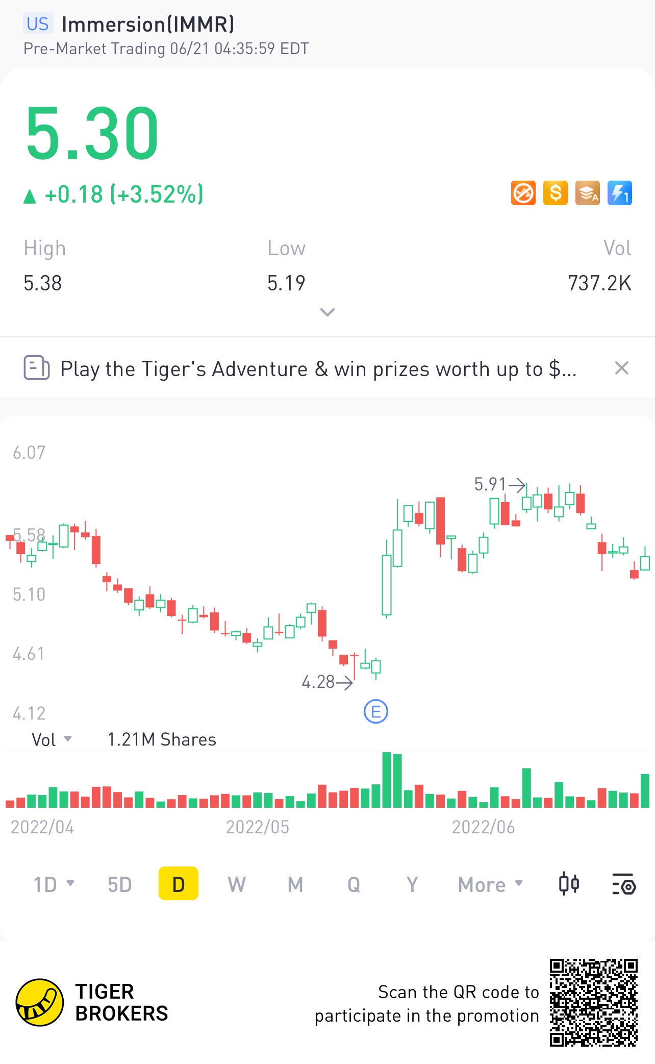This screenshot has height=1064, width=655.
Task: Open the More timeframes dropdown
Action: (491, 884)
